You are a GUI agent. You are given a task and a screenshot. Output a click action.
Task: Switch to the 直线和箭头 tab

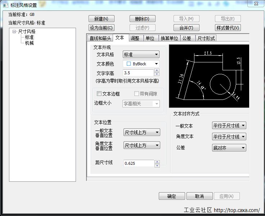point(100,38)
